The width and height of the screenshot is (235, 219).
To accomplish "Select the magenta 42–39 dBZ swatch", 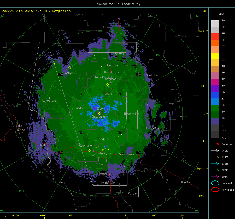I will 215,82.
